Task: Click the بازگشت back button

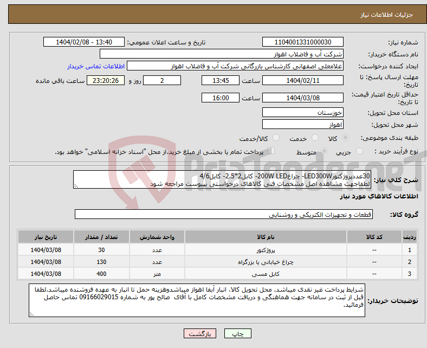Action: pos(200,333)
